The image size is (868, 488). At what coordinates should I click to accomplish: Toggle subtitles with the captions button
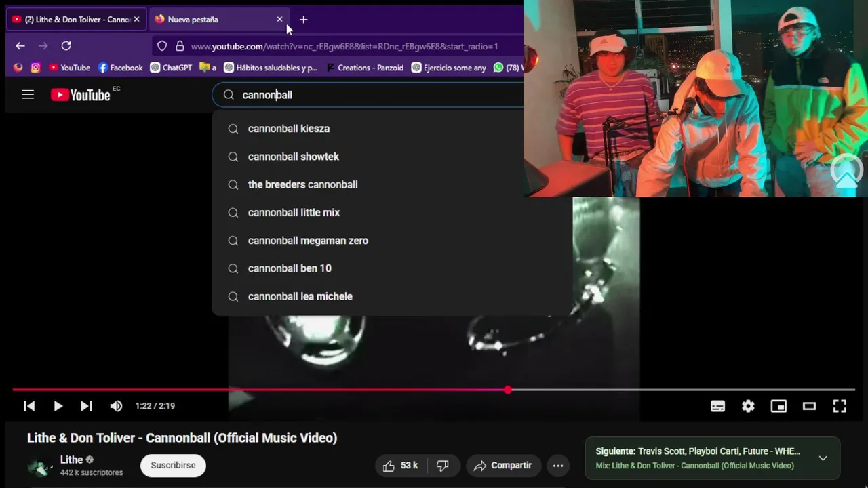coord(717,406)
